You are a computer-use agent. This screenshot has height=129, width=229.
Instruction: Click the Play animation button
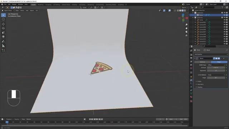[97, 119]
